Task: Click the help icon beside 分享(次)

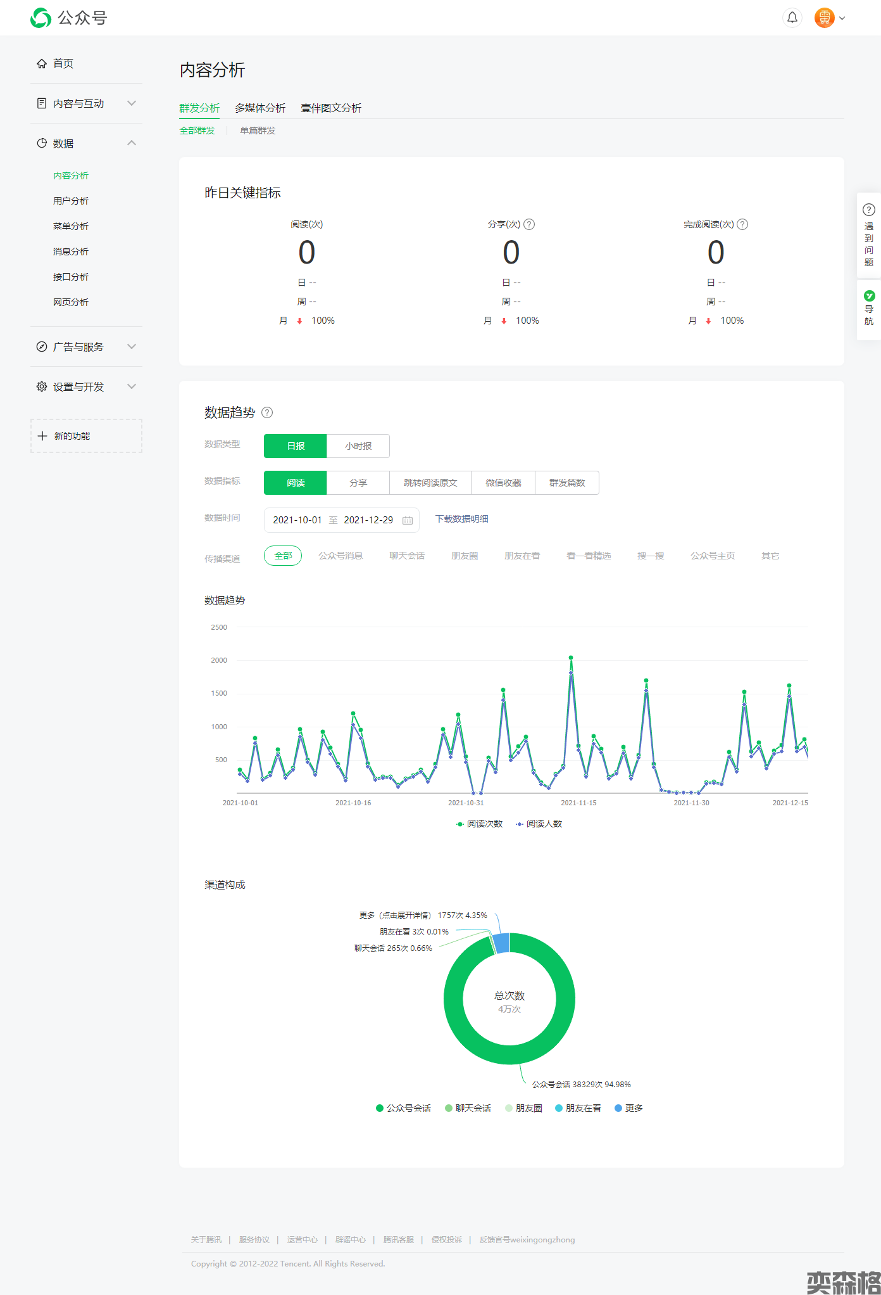Action: pyautogui.click(x=529, y=224)
